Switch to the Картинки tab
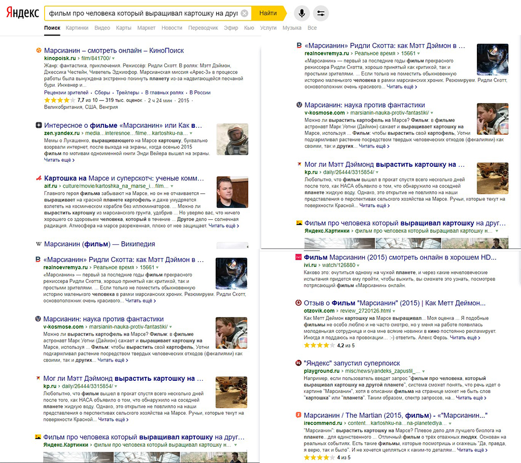521x463 pixels. [x=77, y=28]
